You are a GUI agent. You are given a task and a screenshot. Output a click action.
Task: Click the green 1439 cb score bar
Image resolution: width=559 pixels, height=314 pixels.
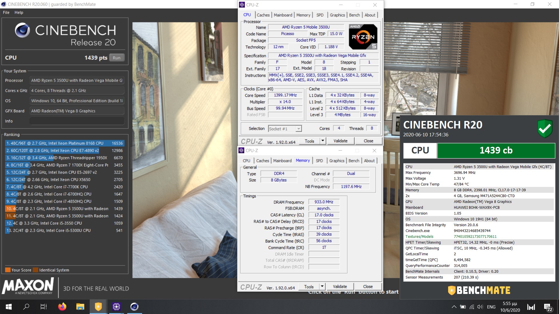496,150
